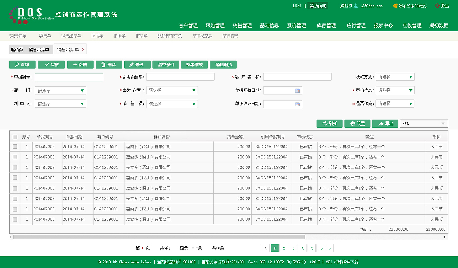Click the 删除 trash icon
458x268 pixels.
[103, 65]
